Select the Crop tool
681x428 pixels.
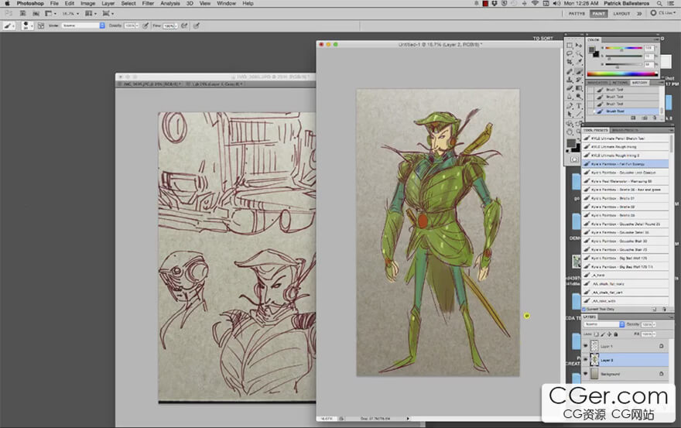pyautogui.click(x=570, y=62)
